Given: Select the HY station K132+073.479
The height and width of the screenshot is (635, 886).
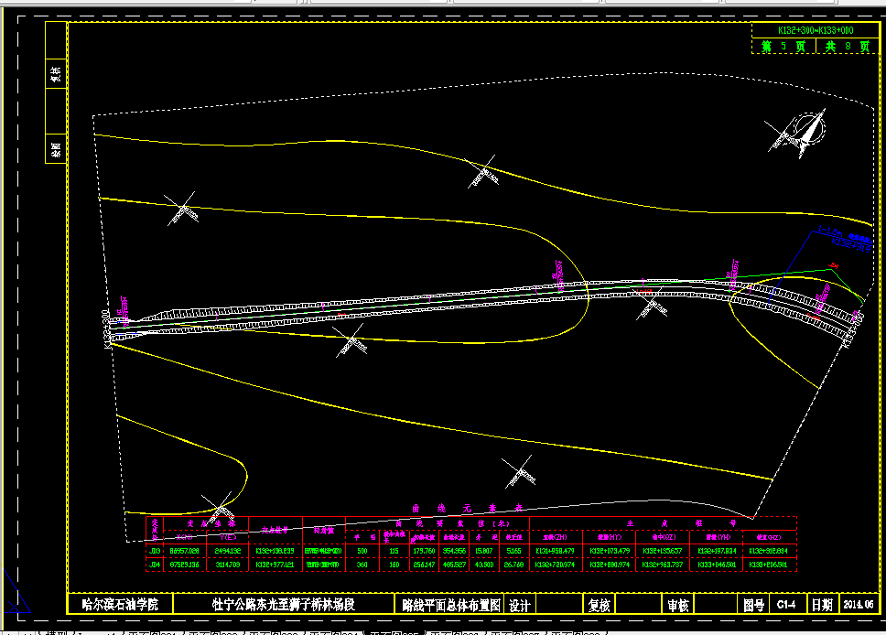Looking at the screenshot, I should click(x=610, y=551).
